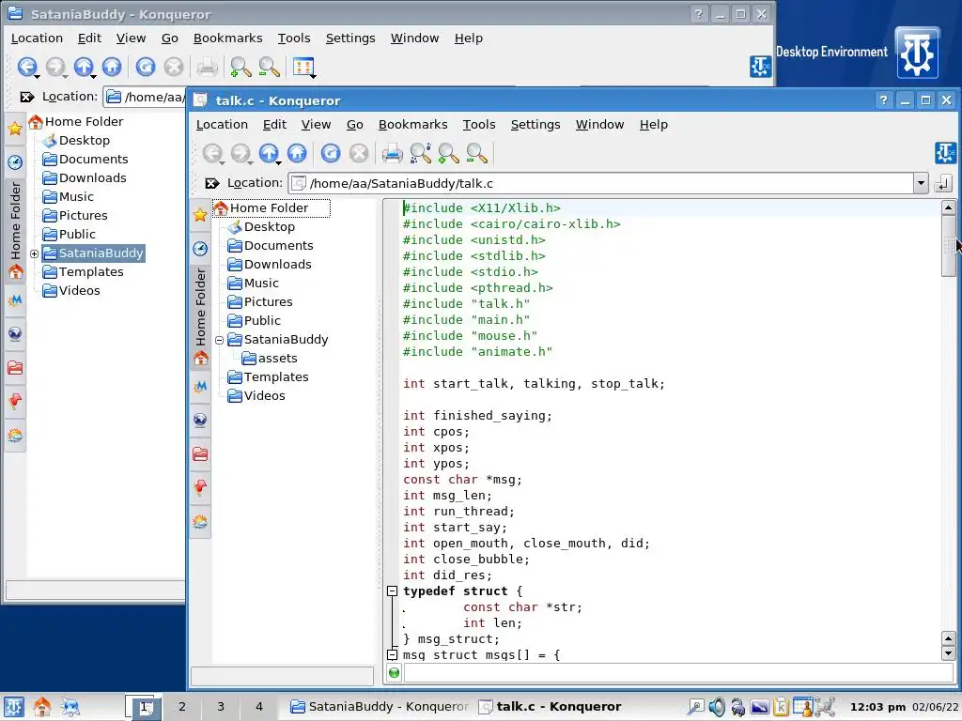The image size is (962, 721).
Task: Open Back history dropdown arrow in talk.c toolbar
Action: pyautogui.click(x=222, y=162)
